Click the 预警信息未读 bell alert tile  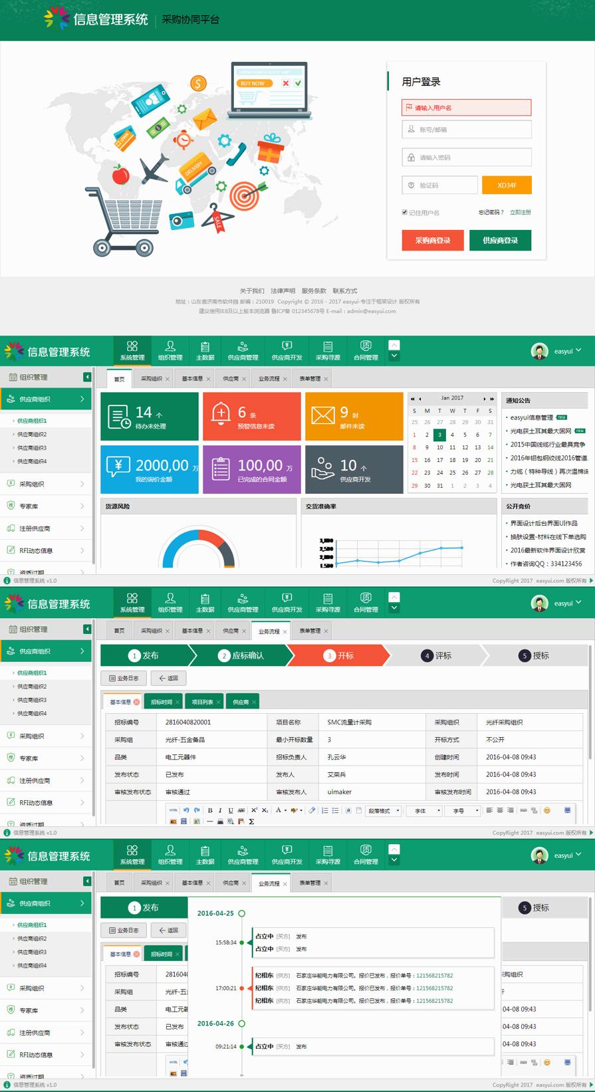(251, 416)
